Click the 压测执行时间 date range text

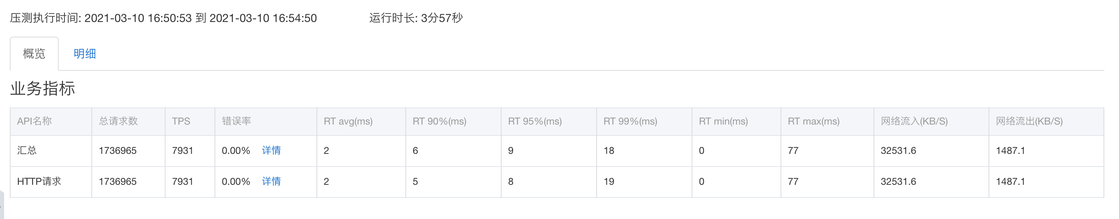[x=164, y=18]
